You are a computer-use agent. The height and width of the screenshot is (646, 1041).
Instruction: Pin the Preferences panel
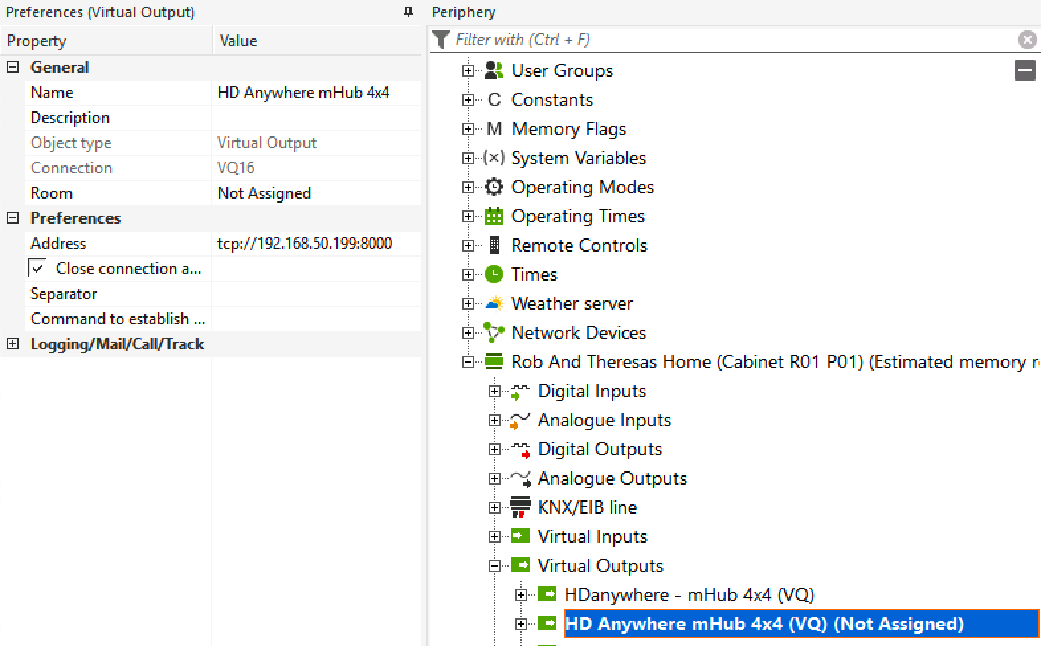tap(409, 12)
